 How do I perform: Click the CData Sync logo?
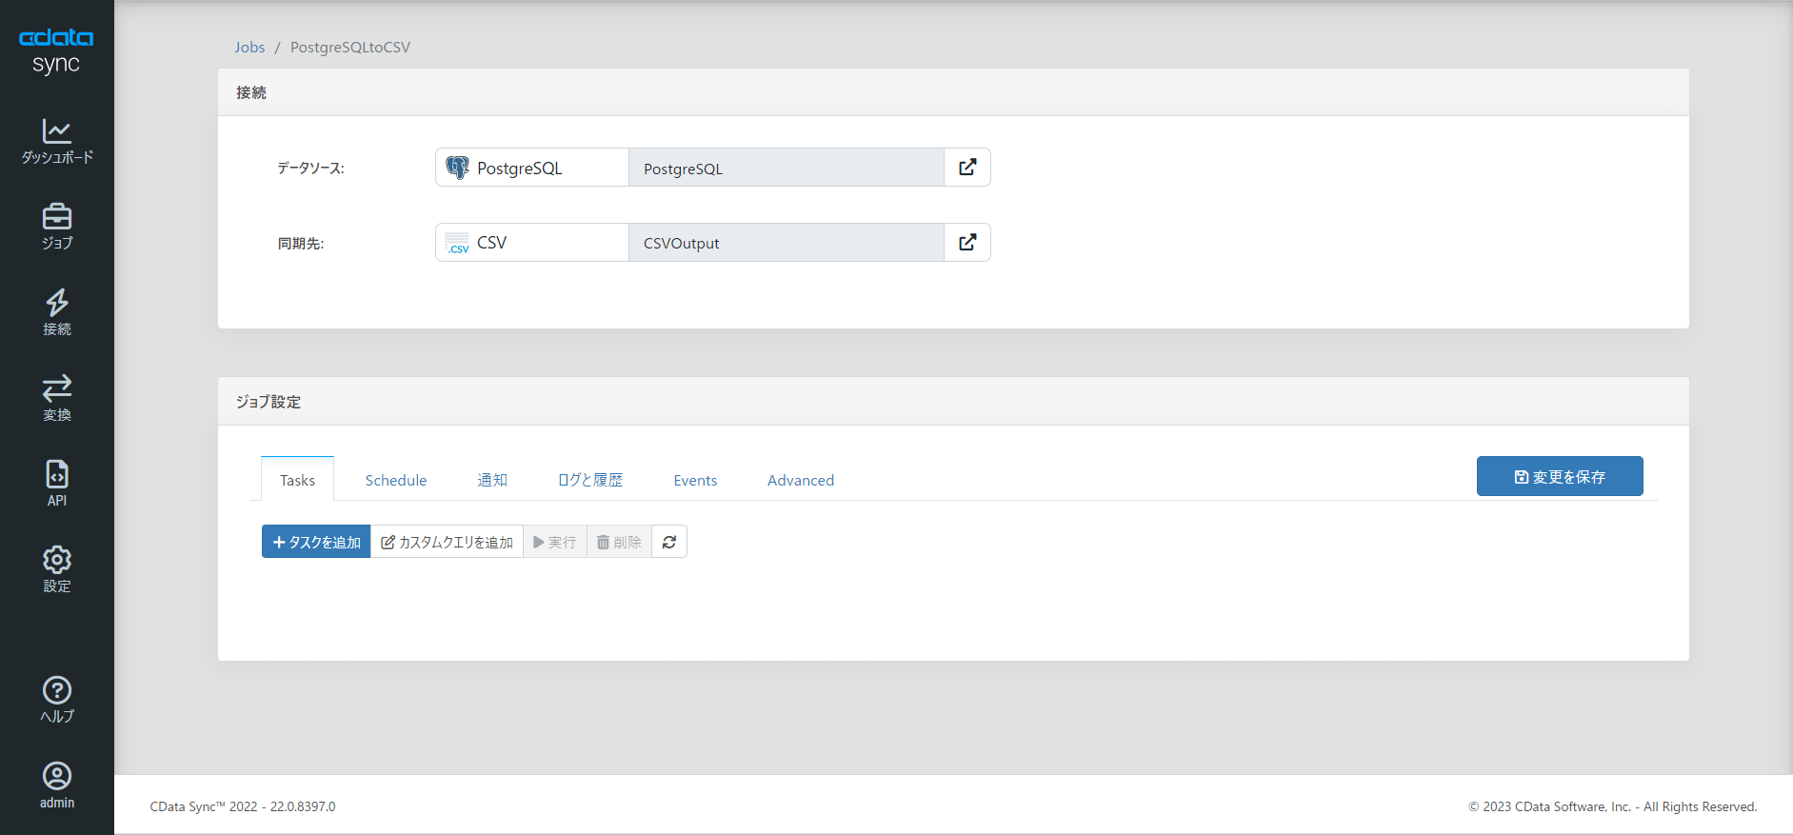click(56, 50)
